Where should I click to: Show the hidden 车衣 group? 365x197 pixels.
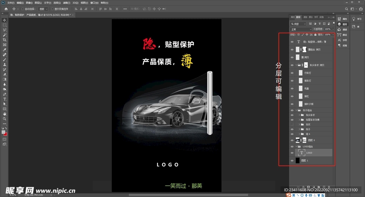point(292,124)
